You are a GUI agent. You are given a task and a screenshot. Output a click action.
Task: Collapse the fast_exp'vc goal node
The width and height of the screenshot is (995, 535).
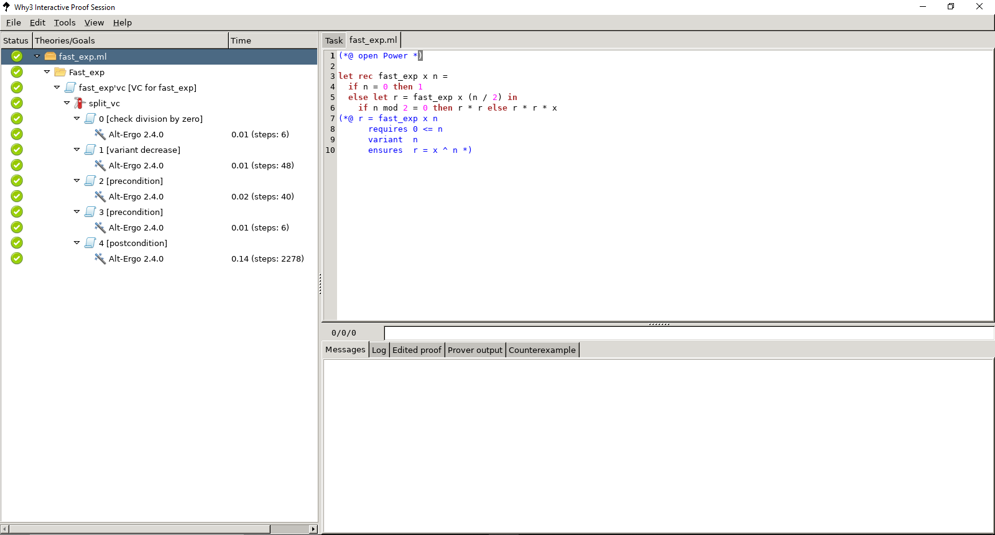pos(57,87)
